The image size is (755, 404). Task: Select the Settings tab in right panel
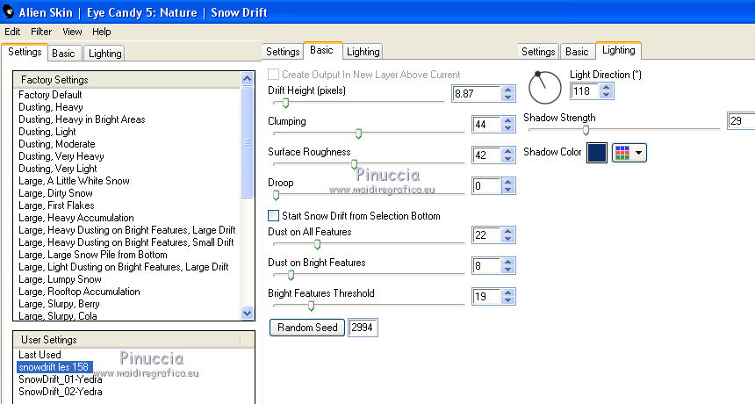click(x=538, y=52)
